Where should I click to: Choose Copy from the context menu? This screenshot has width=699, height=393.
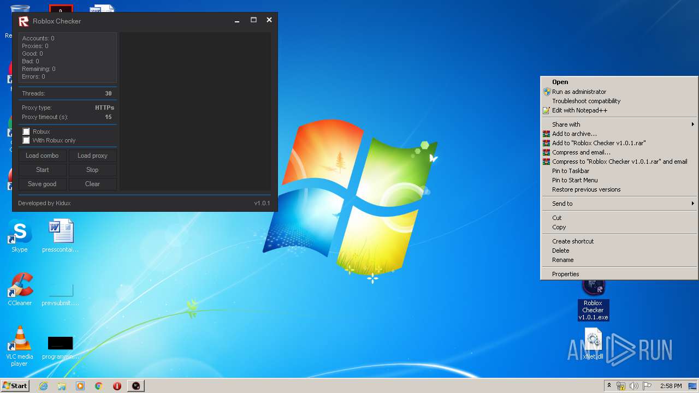pos(619,227)
